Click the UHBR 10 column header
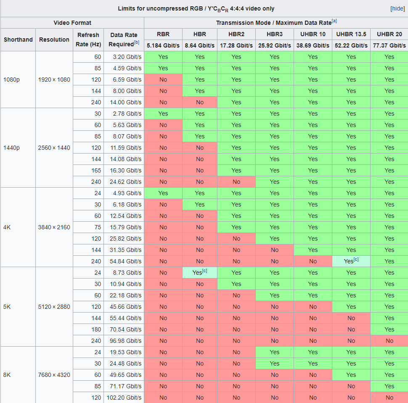408x403 pixels. 313,34
